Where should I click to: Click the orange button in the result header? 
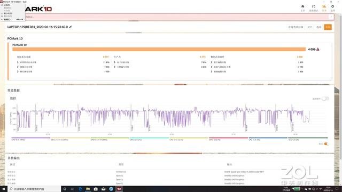click(328, 27)
